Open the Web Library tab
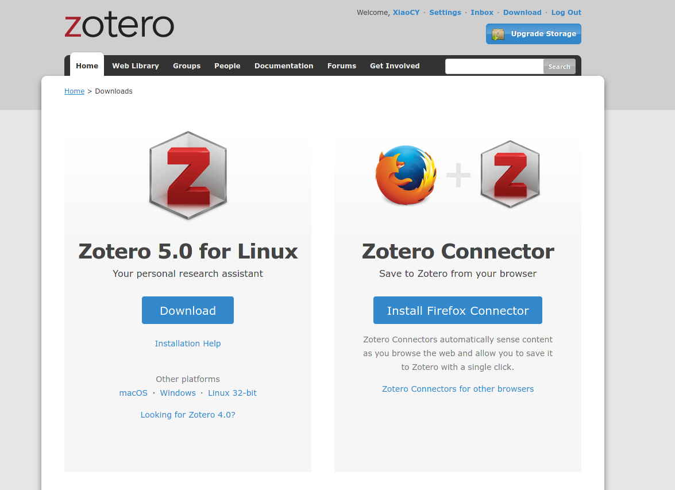675x490 pixels. 136,66
